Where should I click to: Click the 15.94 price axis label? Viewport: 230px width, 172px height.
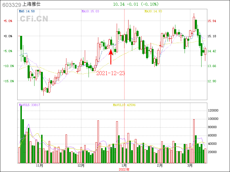pos(212,21)
